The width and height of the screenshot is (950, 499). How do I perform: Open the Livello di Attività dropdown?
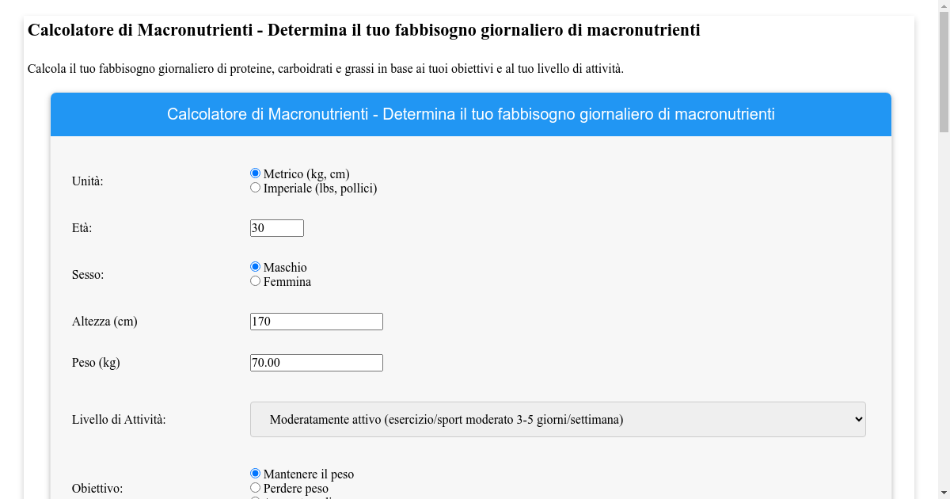tap(557, 419)
